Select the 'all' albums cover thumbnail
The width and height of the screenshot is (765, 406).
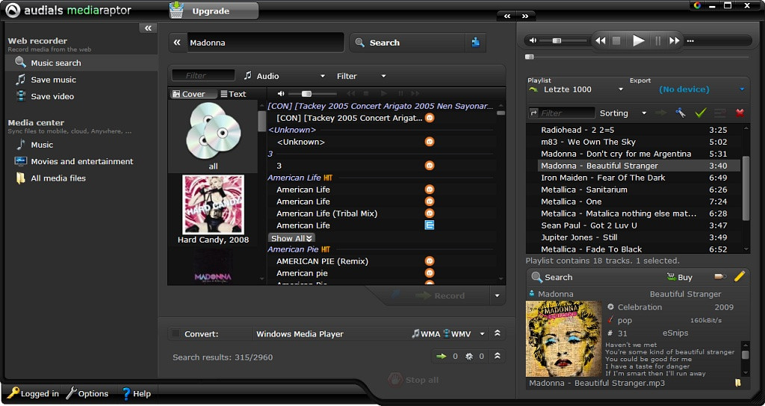213,136
